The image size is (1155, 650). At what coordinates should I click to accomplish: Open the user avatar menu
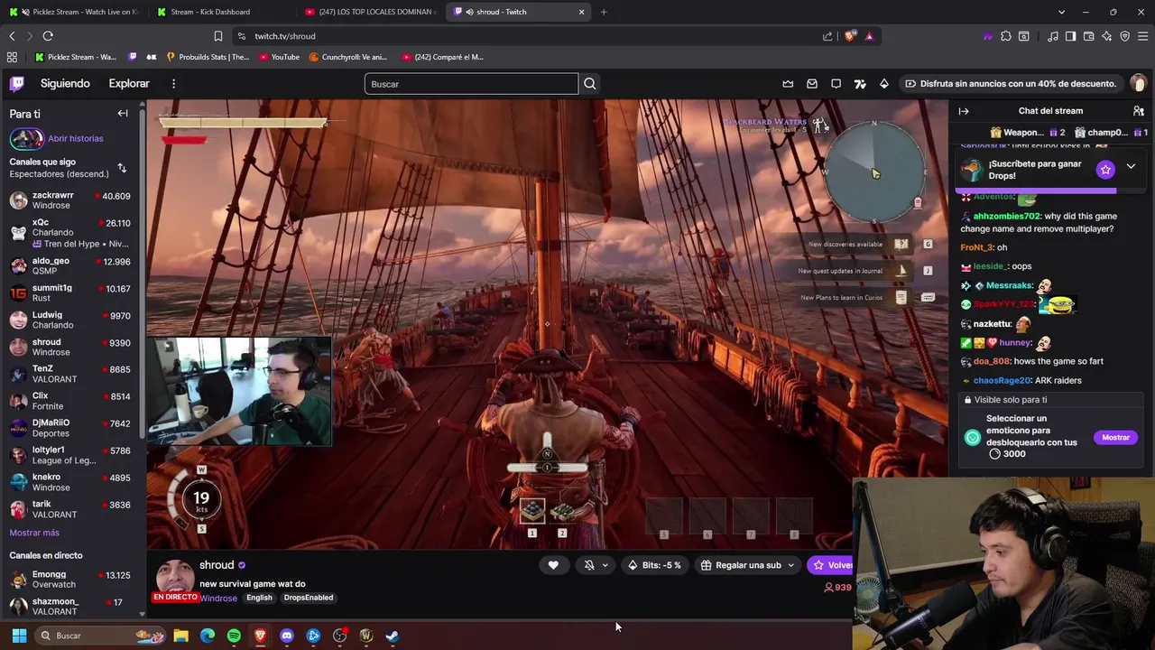[x=1138, y=83]
